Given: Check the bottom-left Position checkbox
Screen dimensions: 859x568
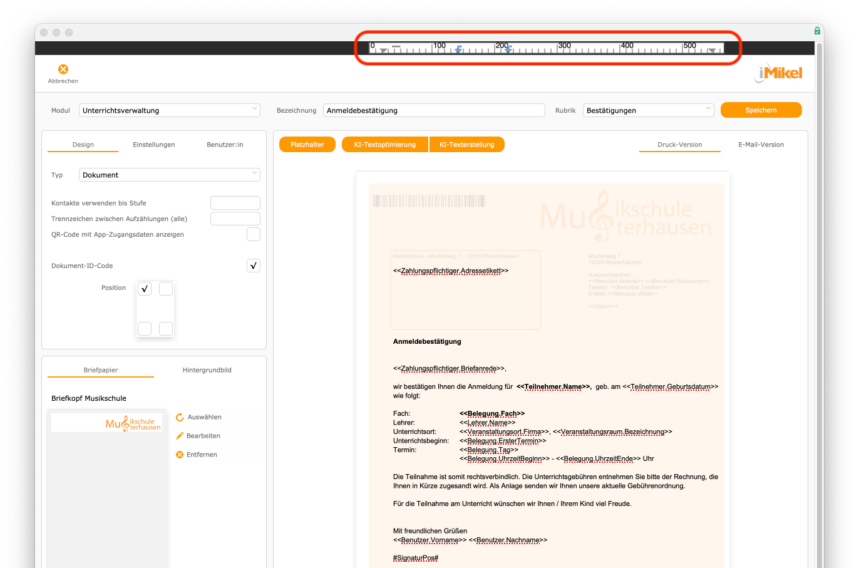Looking at the screenshot, I should tap(145, 329).
